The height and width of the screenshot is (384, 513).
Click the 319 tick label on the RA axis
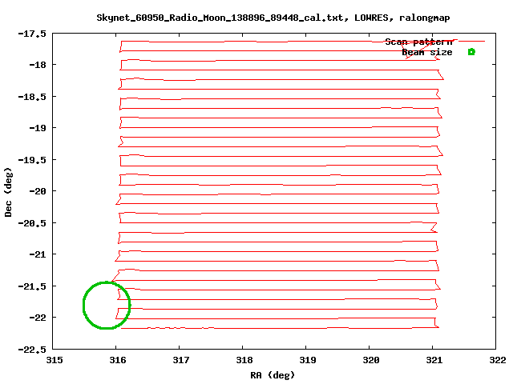pos(307,360)
